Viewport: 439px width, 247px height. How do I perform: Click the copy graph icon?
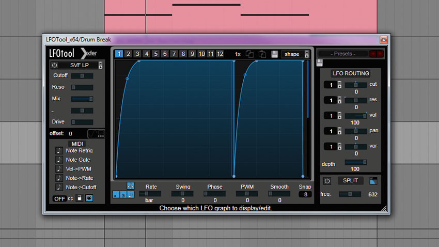click(x=249, y=54)
